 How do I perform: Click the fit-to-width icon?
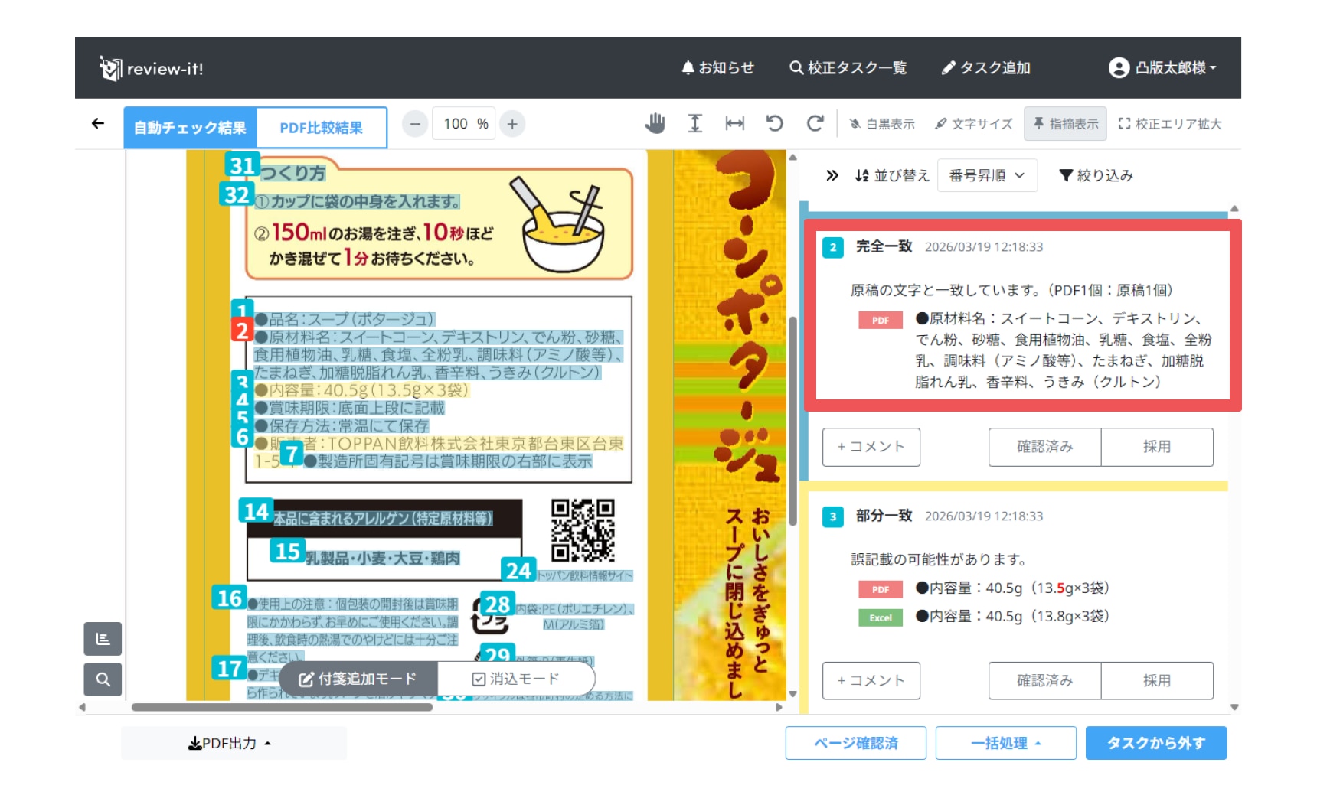tap(734, 123)
